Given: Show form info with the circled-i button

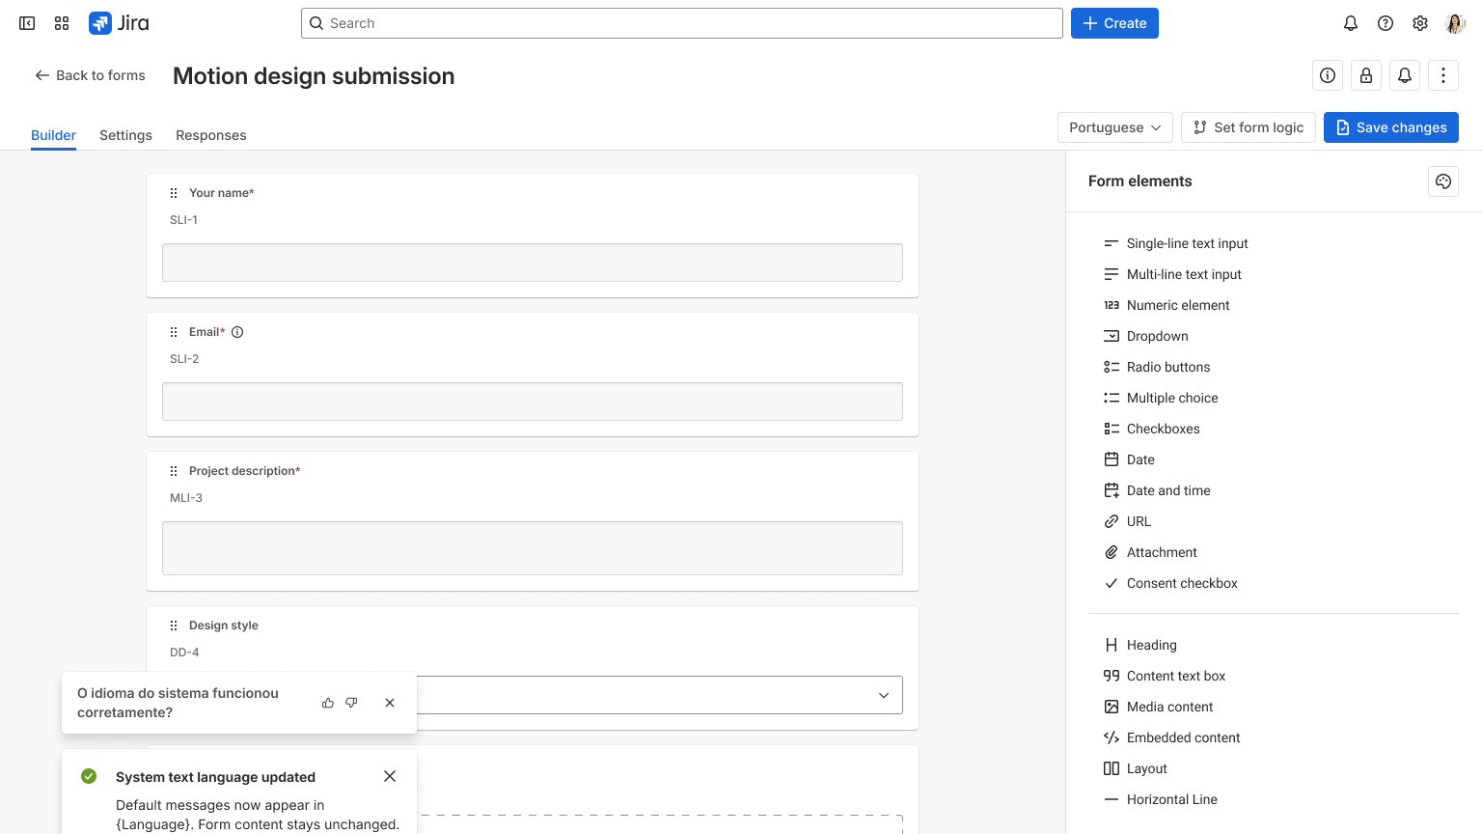Looking at the screenshot, I should click(1328, 75).
